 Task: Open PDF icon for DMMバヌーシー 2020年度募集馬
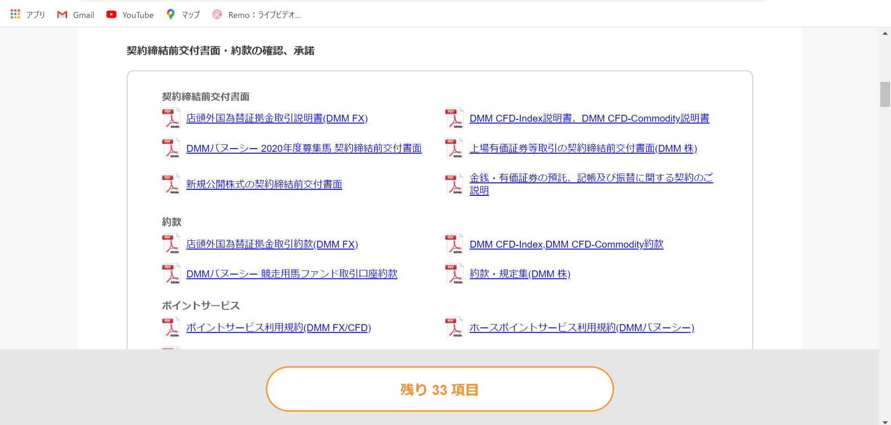(x=171, y=148)
